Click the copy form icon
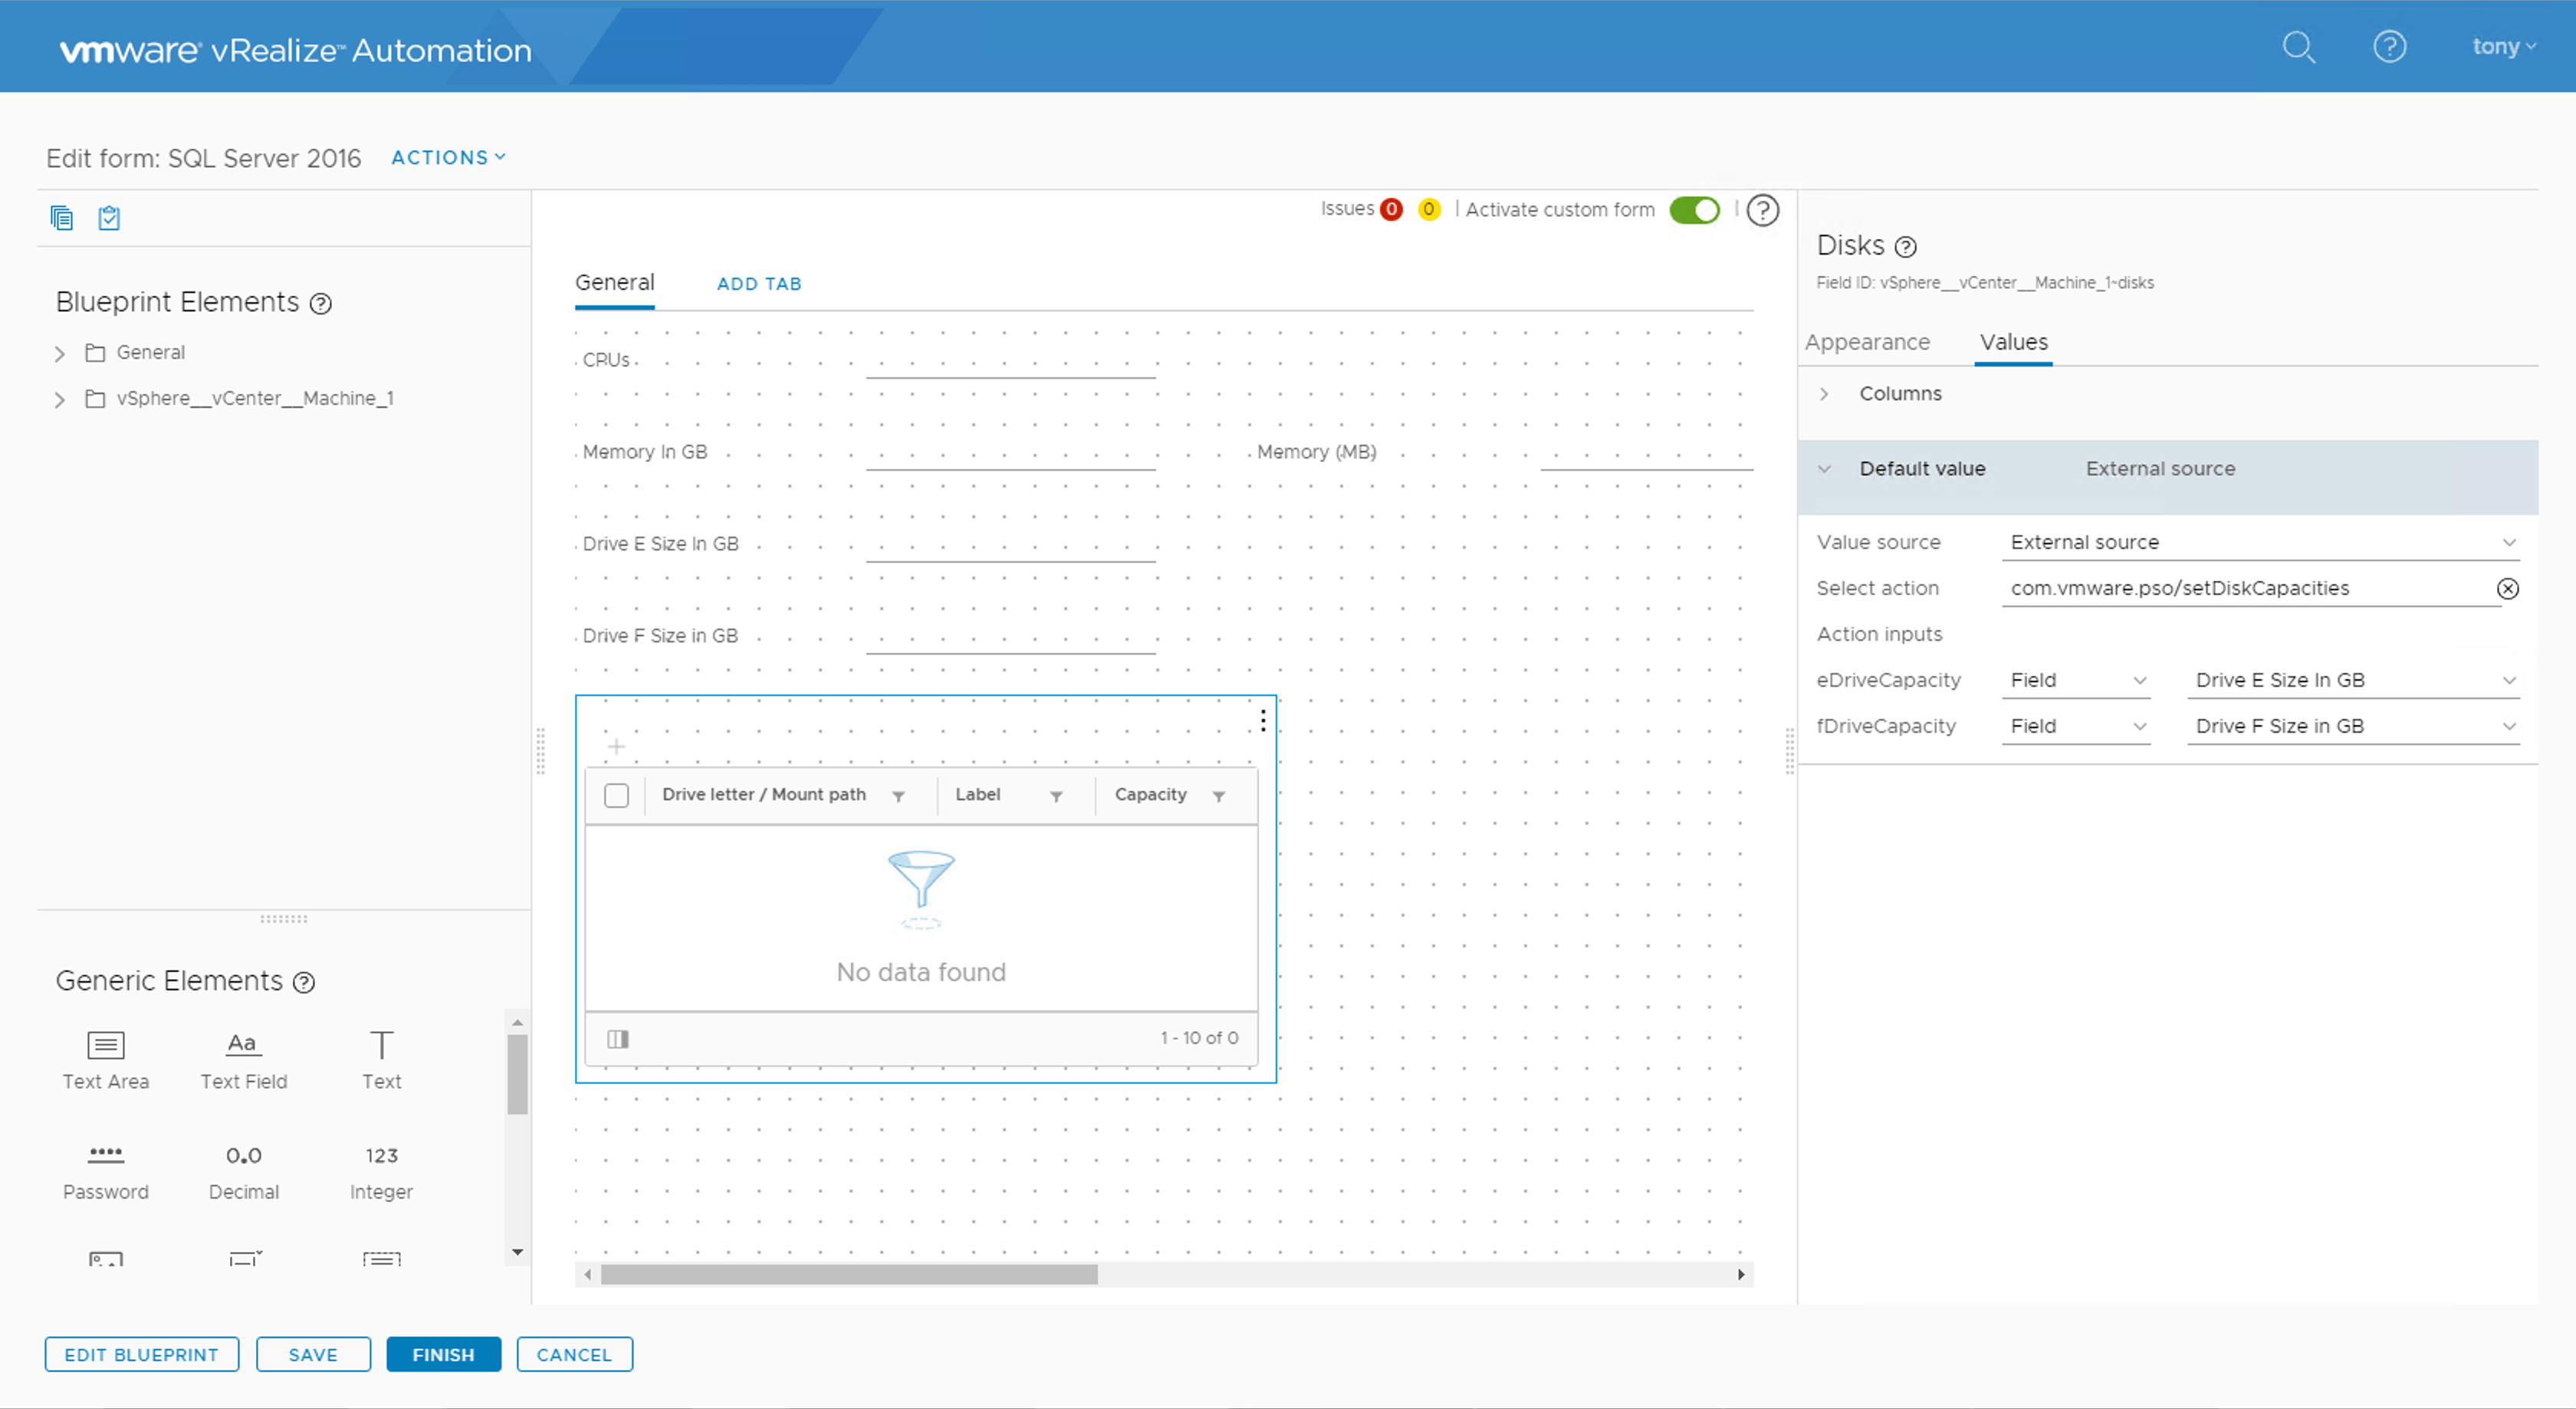 click(x=62, y=217)
